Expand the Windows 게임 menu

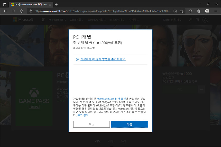97,20
